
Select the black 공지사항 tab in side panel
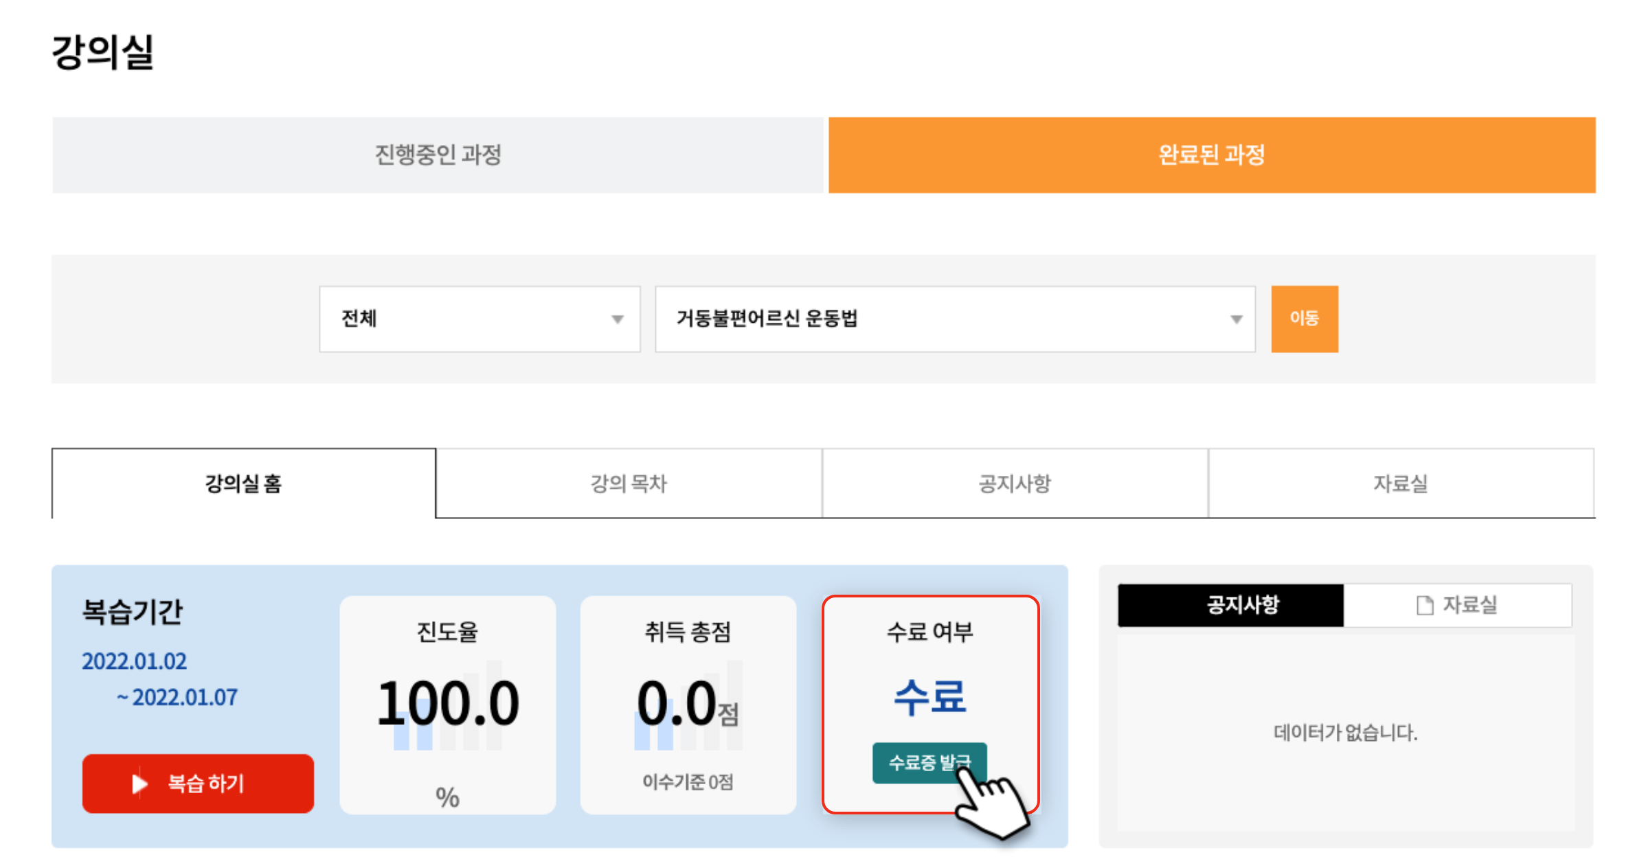[x=1230, y=605]
